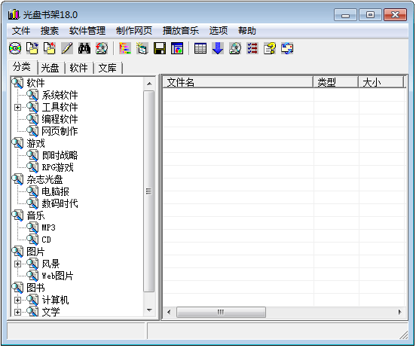
Task: Switch to the 分类 tab
Action: [x=22, y=67]
